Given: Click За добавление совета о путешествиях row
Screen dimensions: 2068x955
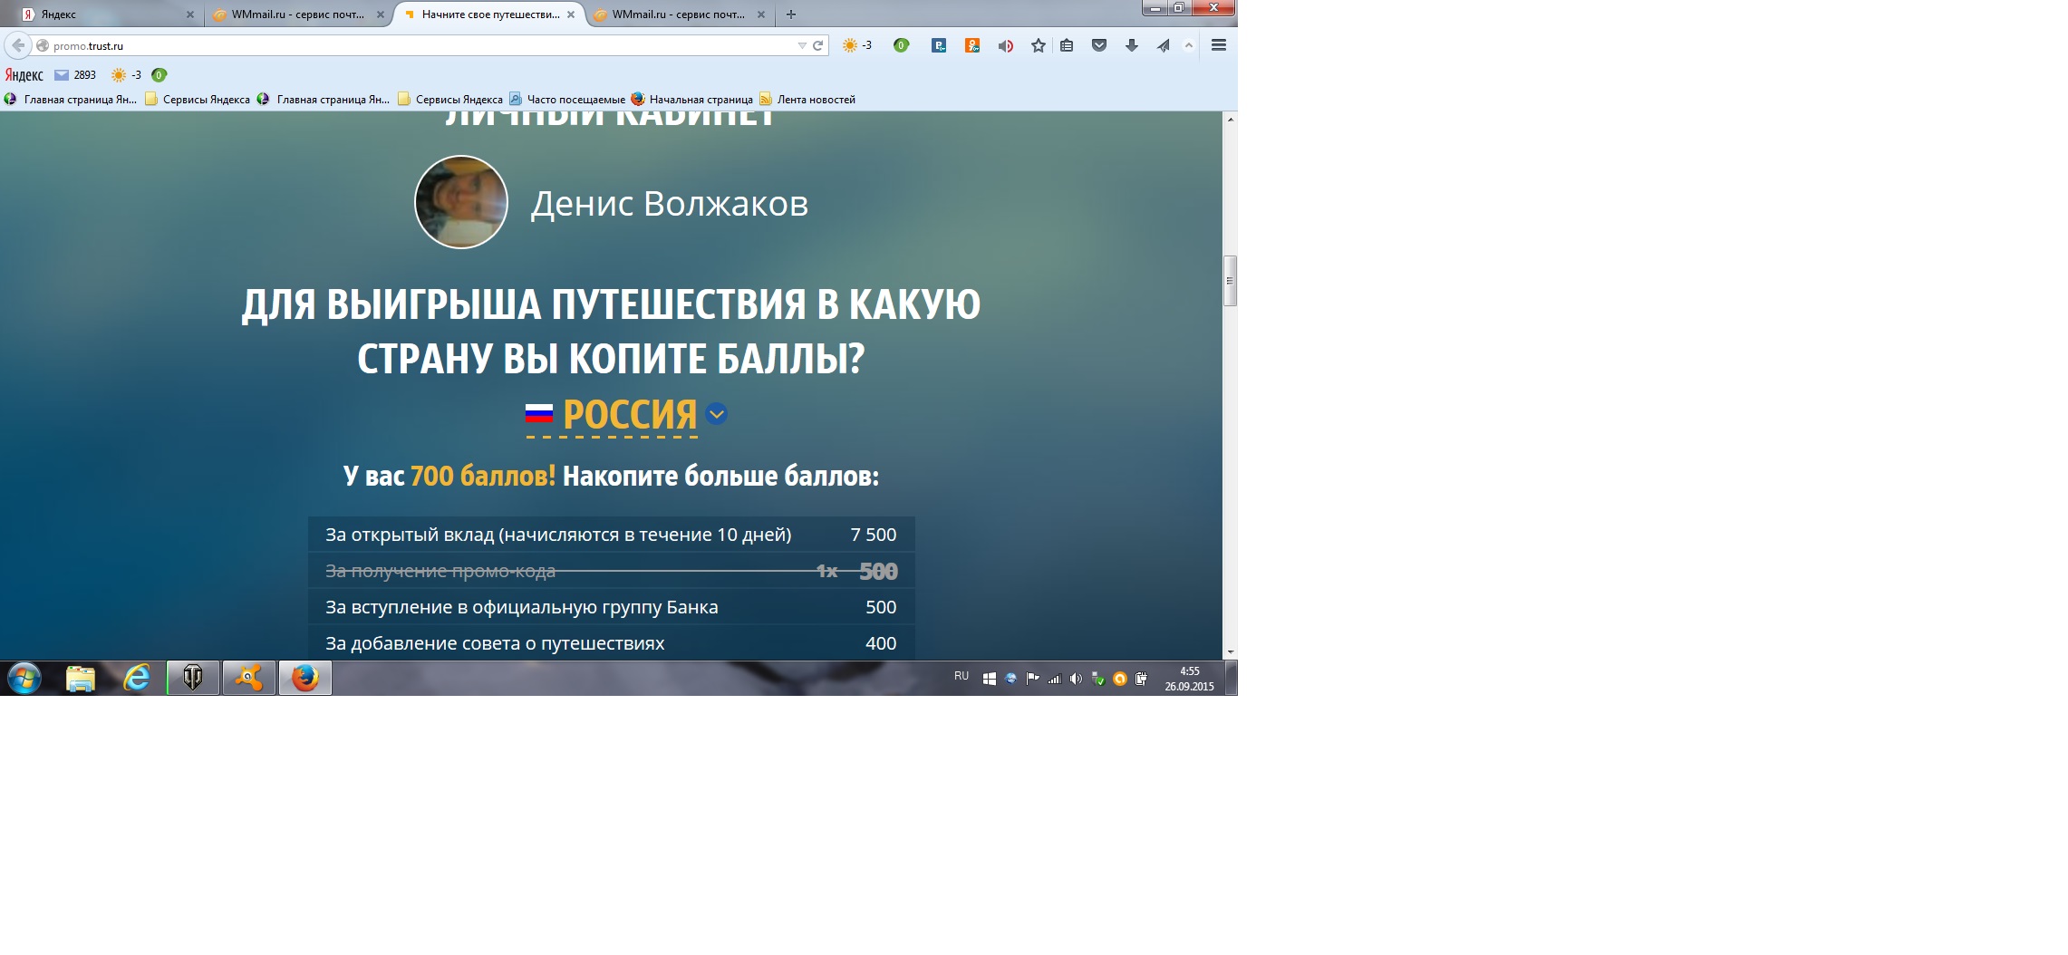Looking at the screenshot, I should [x=611, y=643].
